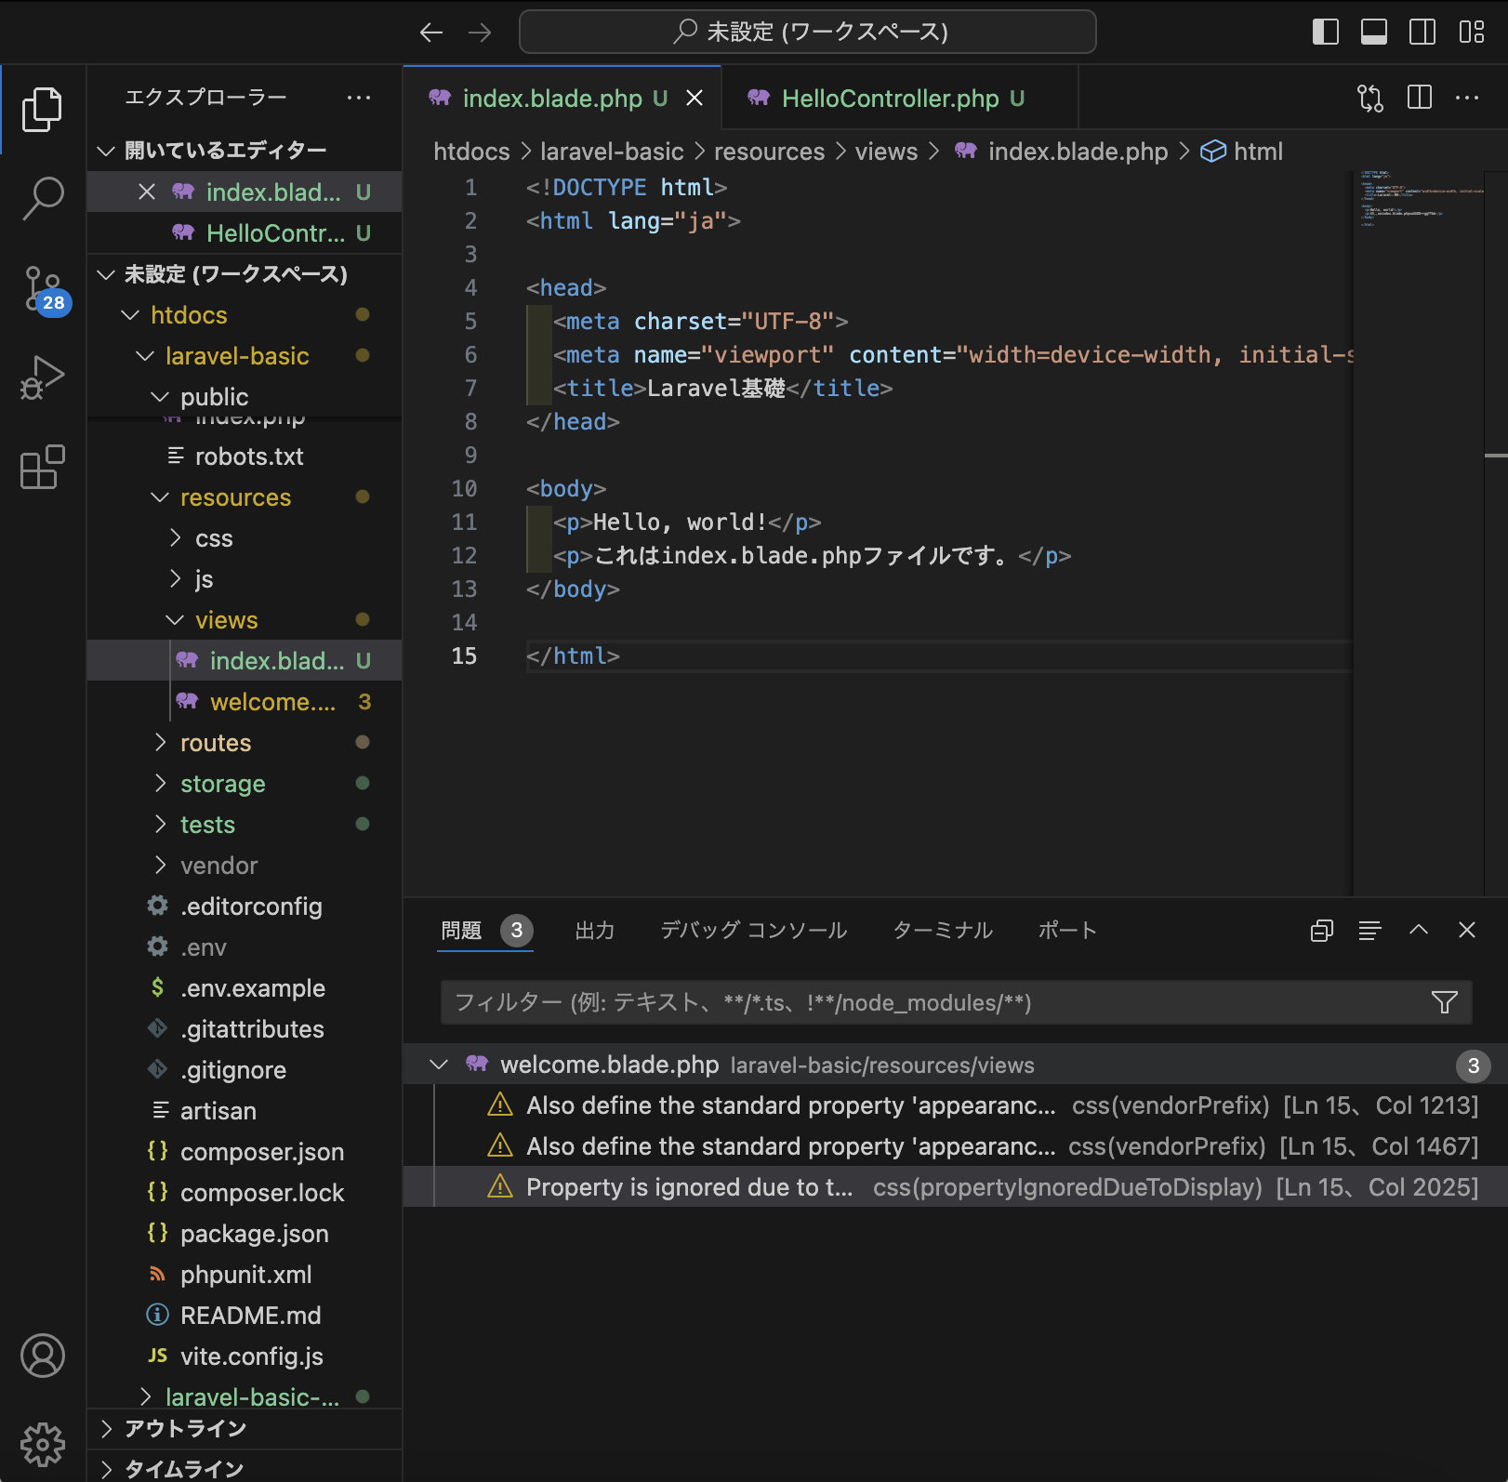Open the Search view in activity bar

(x=43, y=198)
